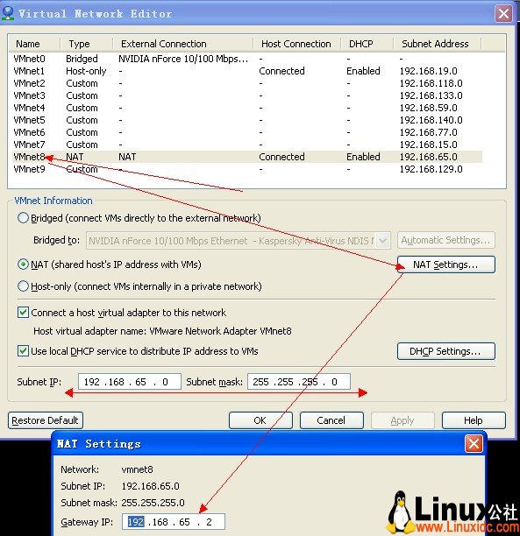Viewport: 520px width, 536px height.
Task: Click the Apply button
Action: click(x=402, y=420)
